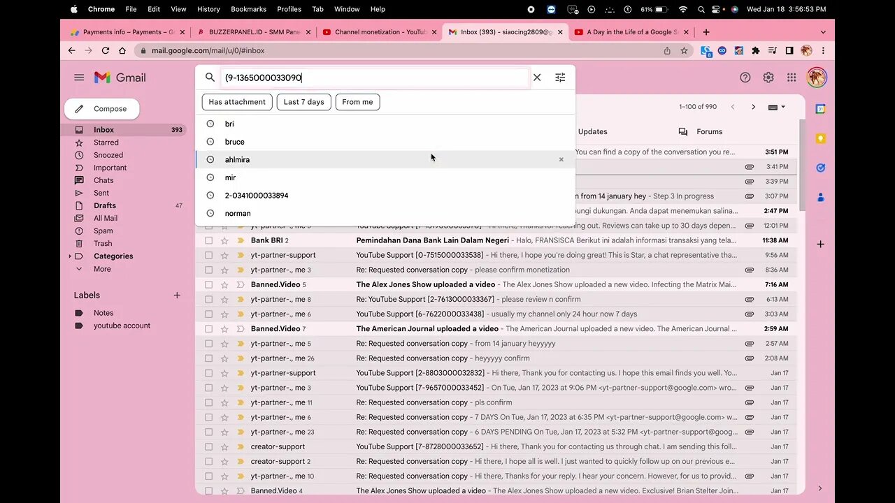Star the 'pls confirm' email
The image size is (895, 503).
point(224,402)
